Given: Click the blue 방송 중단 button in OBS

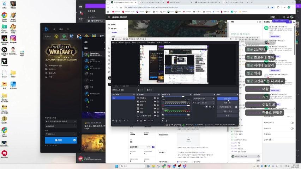Looking at the screenshot, I should click(x=227, y=99).
